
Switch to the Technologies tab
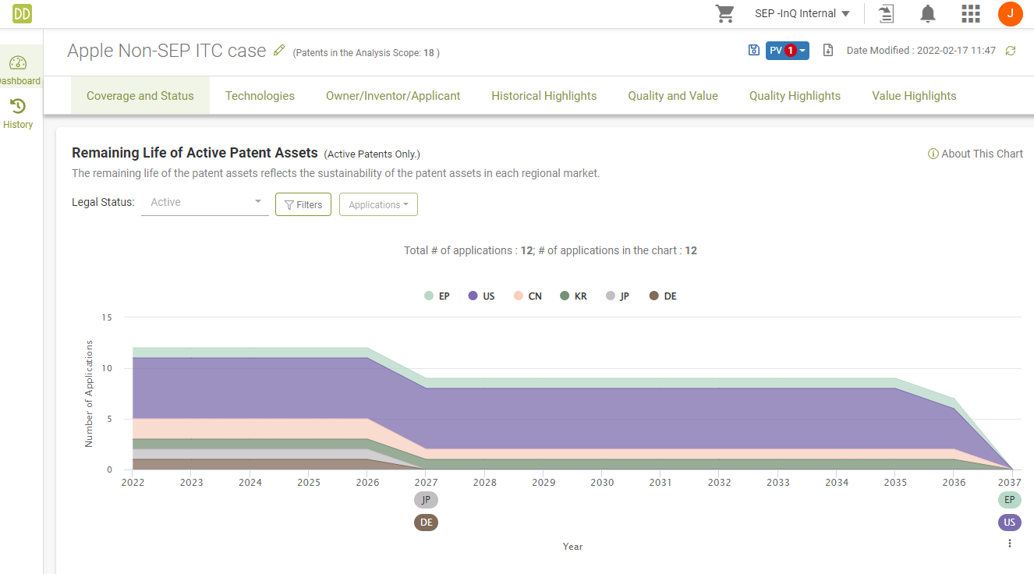point(260,96)
